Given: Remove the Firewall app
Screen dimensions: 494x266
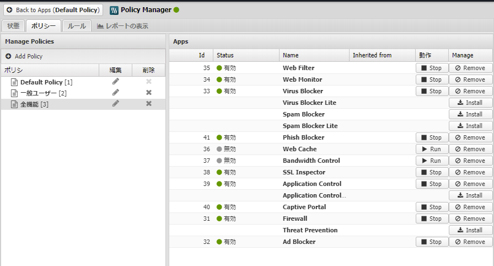Looking at the screenshot, I should coord(470,219).
